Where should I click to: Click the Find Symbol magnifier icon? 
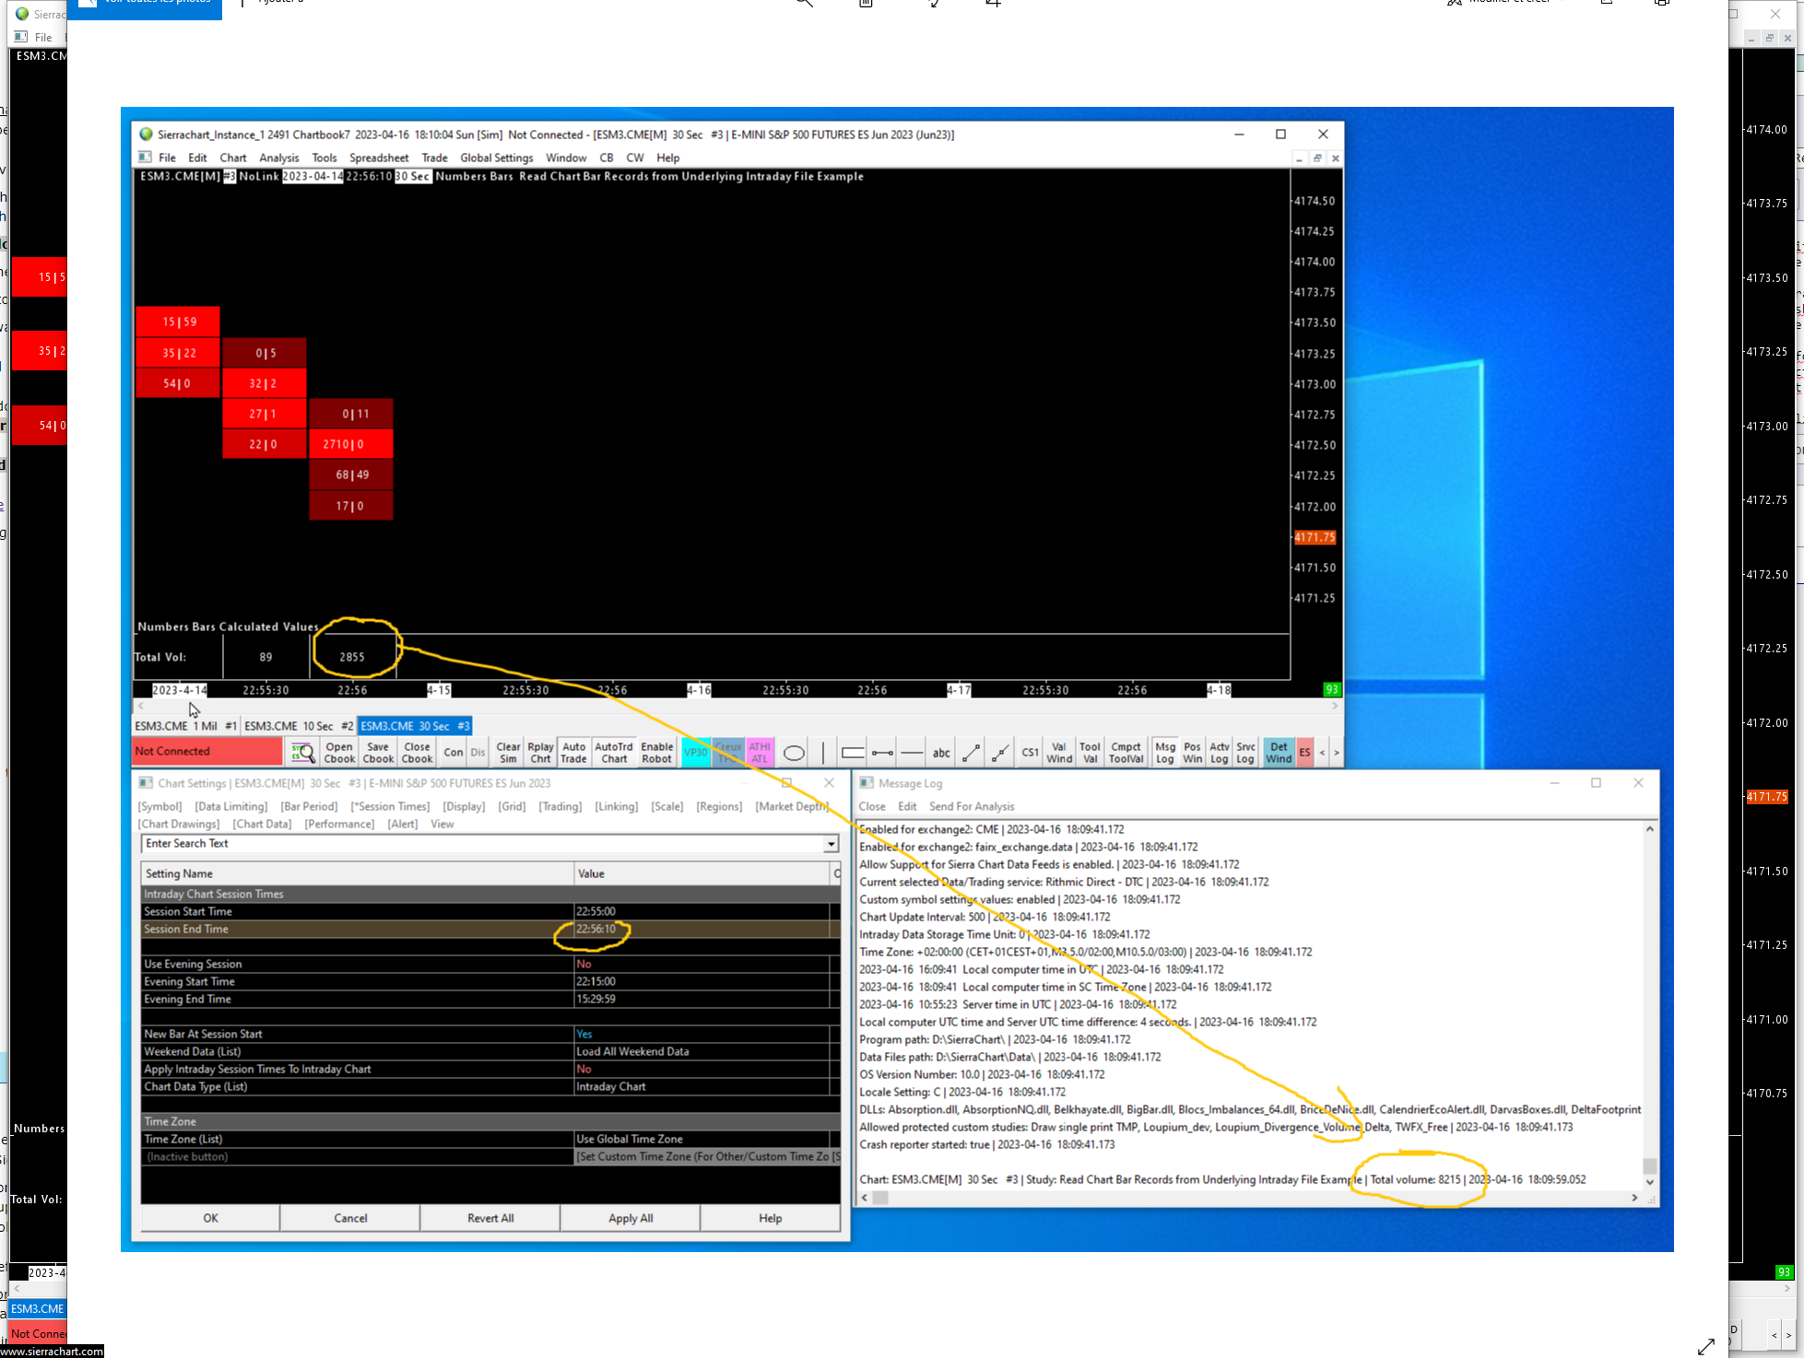click(x=302, y=753)
